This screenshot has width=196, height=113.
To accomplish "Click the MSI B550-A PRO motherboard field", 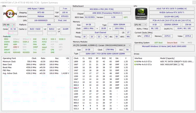I will click(102, 9).
